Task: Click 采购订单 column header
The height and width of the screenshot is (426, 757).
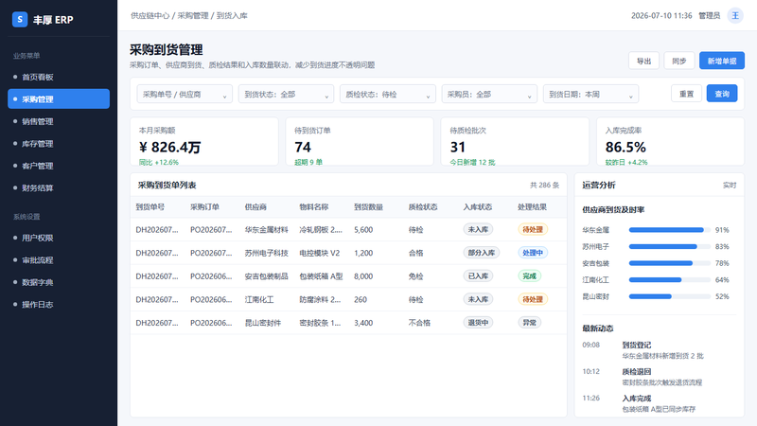Action: 204,206
